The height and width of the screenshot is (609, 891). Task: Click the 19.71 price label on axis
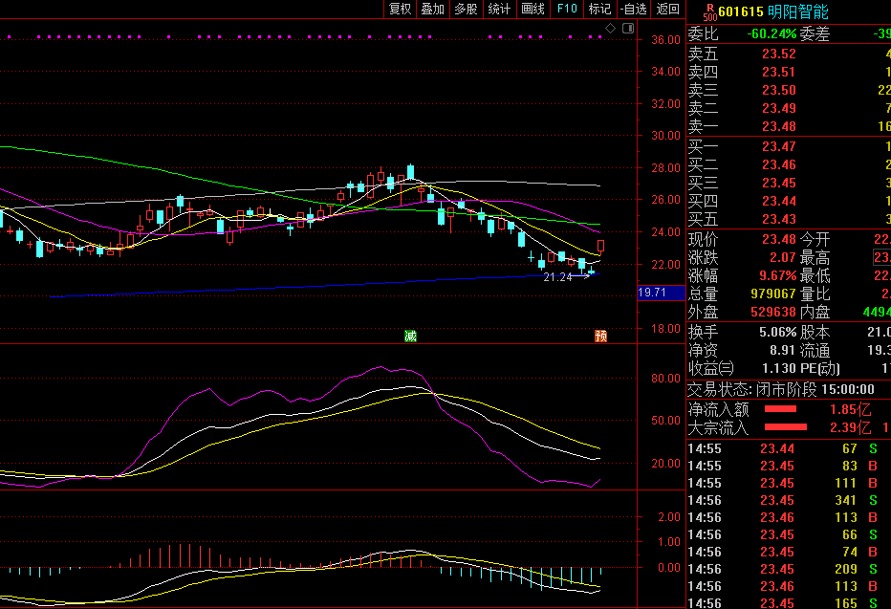pos(652,293)
